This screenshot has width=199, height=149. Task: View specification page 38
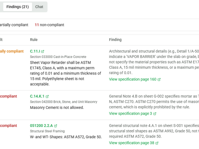[x=132, y=143]
